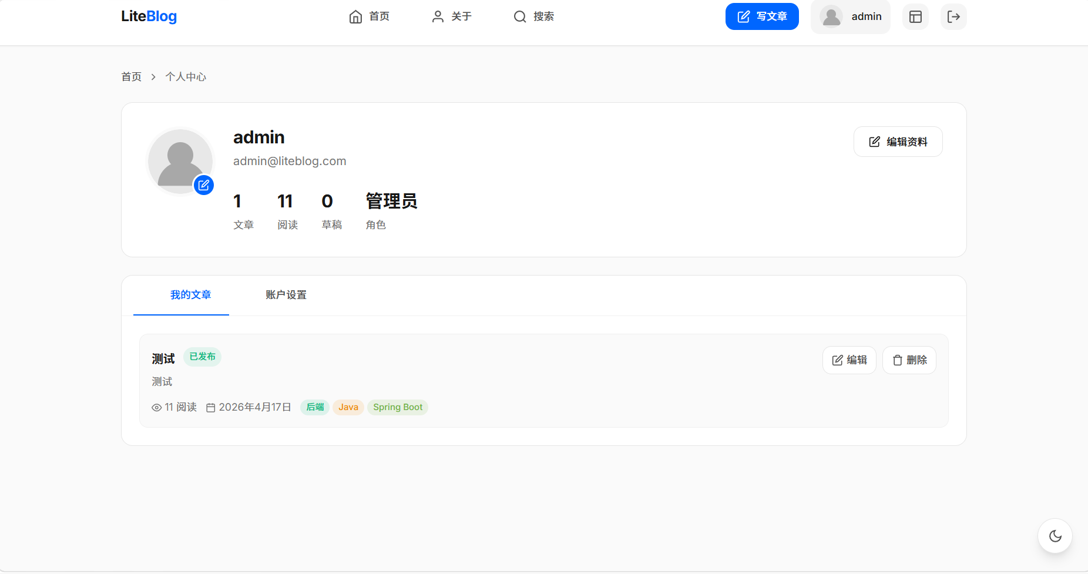Click the LiteBlog logo
The height and width of the screenshot is (574, 1088).
(x=149, y=16)
